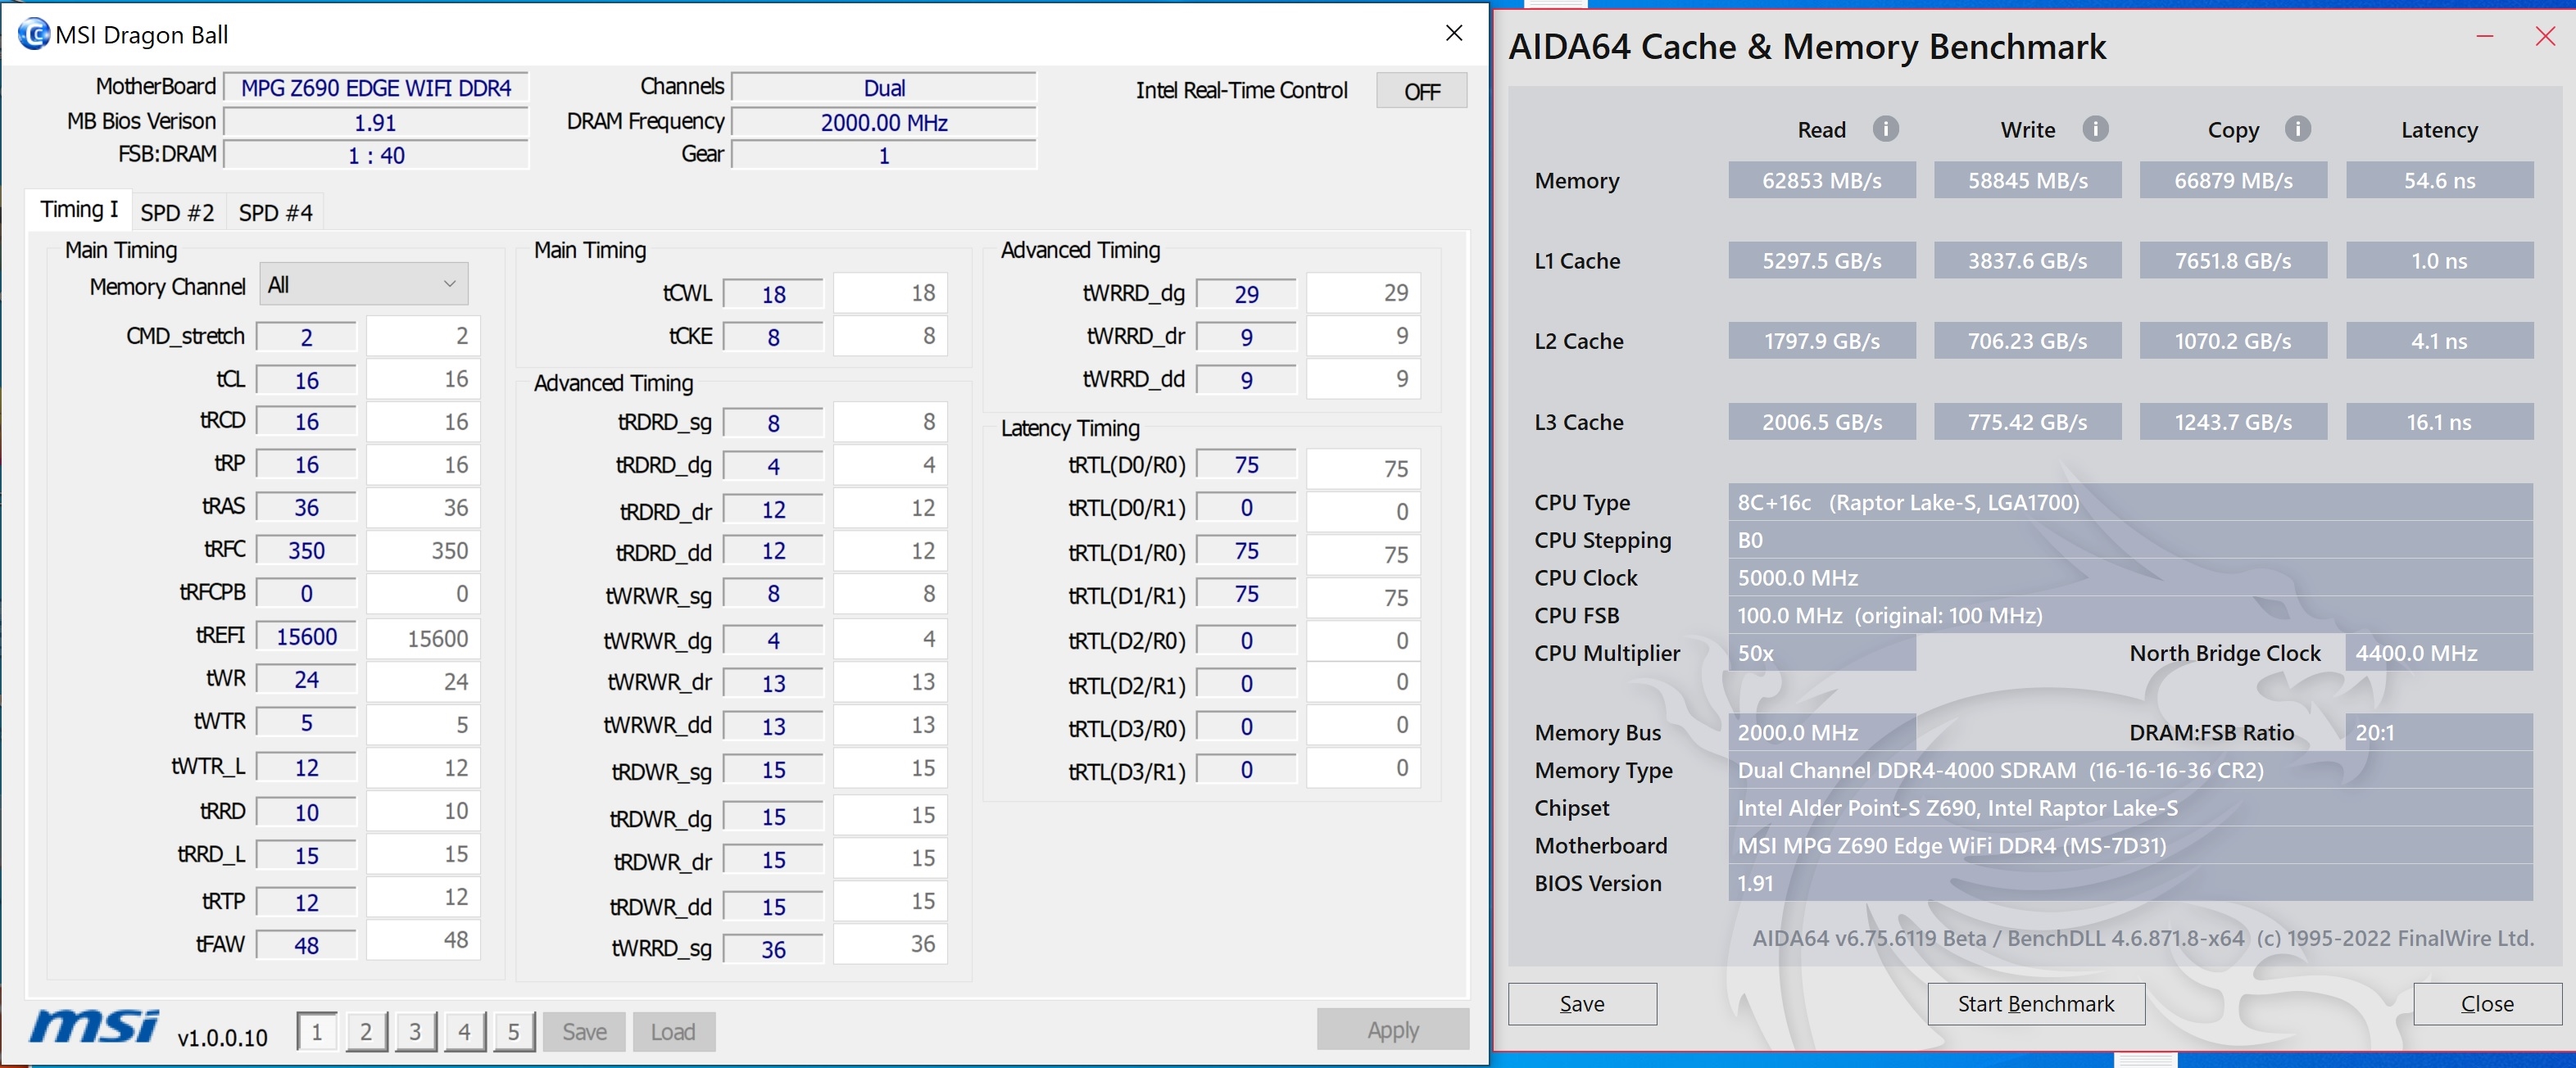
Task: Switch to the SPD #4 tab
Action: click(x=275, y=212)
